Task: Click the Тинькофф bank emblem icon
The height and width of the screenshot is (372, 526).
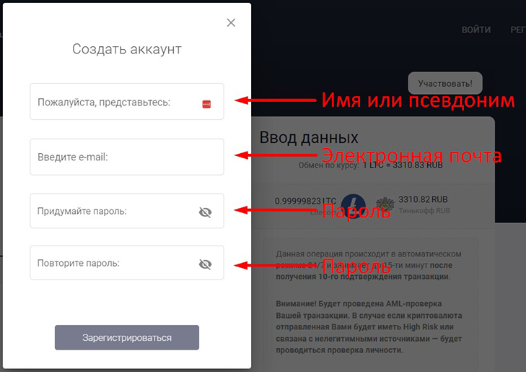Action: click(385, 205)
